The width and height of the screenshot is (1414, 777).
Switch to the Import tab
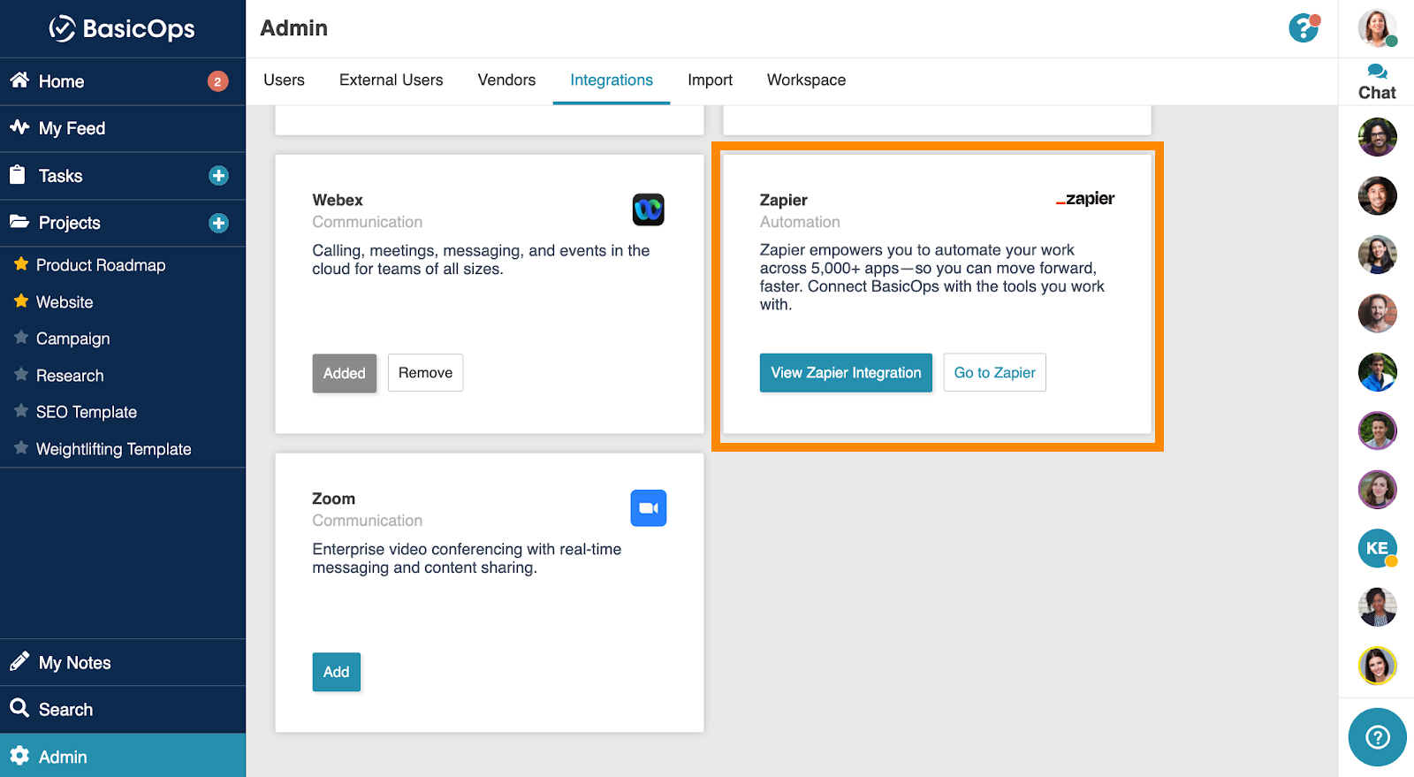710,80
